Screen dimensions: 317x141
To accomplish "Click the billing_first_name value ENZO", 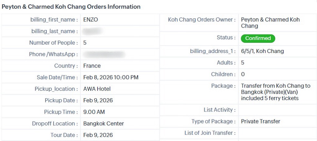I will point(91,20).
